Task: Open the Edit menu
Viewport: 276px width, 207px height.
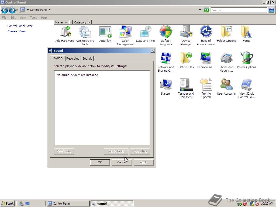Action: 13,18
